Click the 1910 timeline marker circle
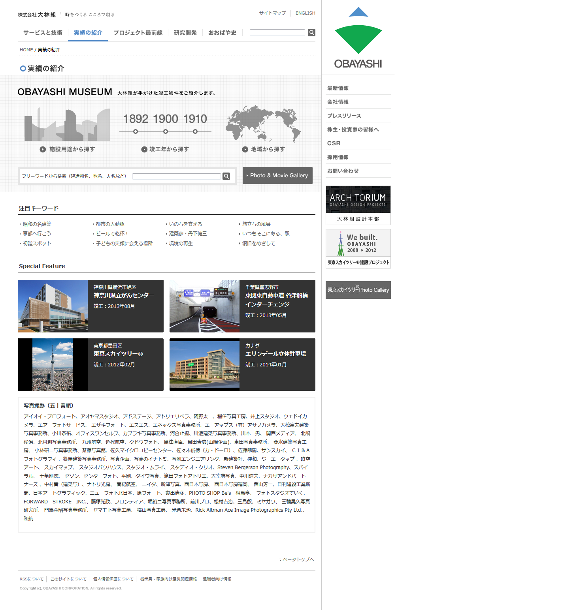The image size is (562, 610). point(195,131)
